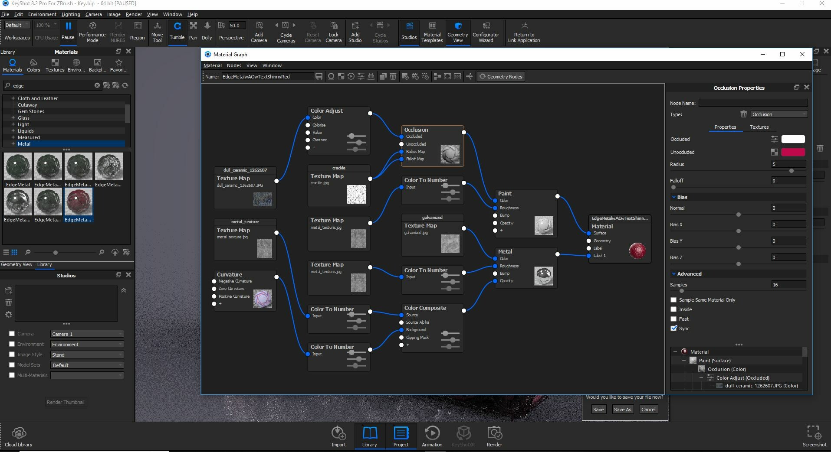Click the Render Thumbnail button
The image size is (831, 452).
pyautogui.click(x=66, y=402)
